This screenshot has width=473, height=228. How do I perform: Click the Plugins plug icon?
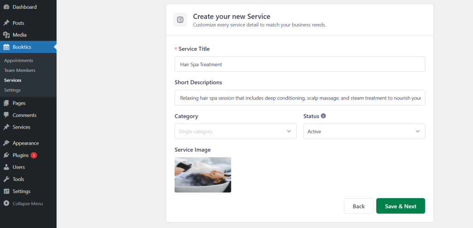click(x=6, y=155)
